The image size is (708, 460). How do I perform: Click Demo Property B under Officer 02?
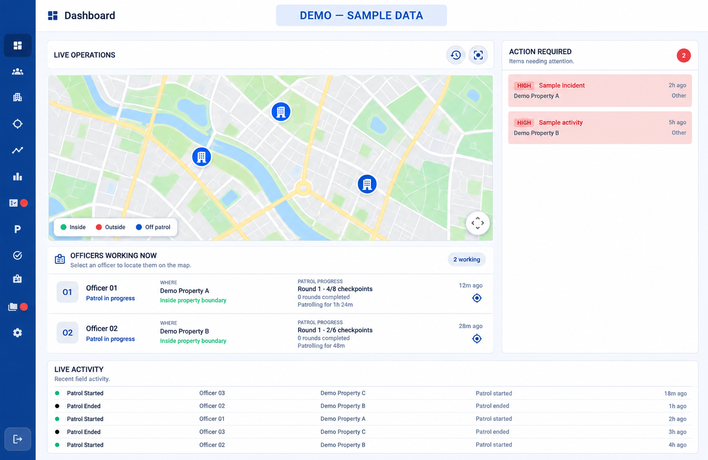(x=184, y=331)
